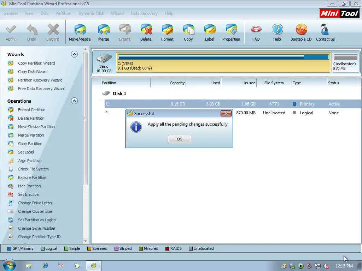Select the C: partition table row
Screen dimensions: 362x271
233,104
